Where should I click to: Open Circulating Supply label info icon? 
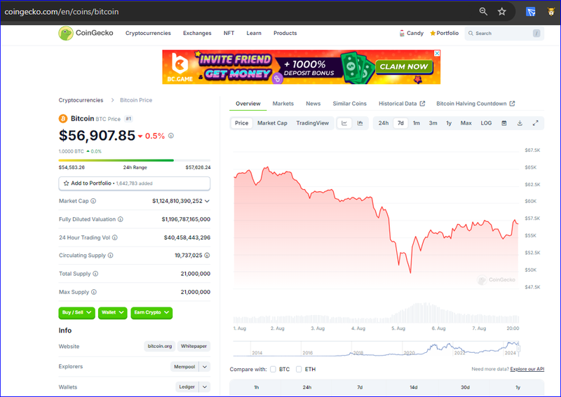point(111,256)
